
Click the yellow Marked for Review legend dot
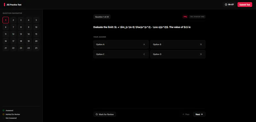pos(4,114)
